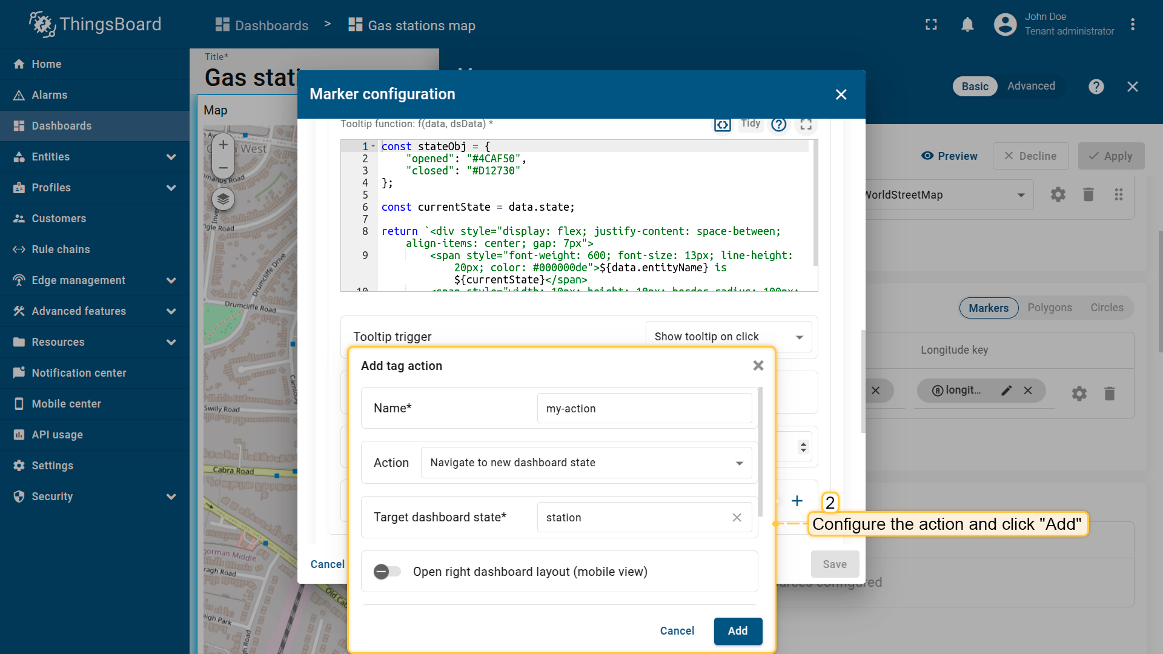Open tooltip function help icon
This screenshot has height=654, width=1163.
[778, 124]
